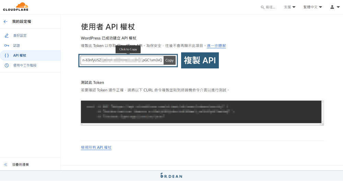The height and width of the screenshot is (181, 343).
Task: Collapse sidebar with double chevron icon
Action: (x=6, y=165)
